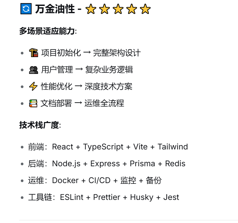This screenshot has width=238, height=223.
Task: Click the word TypeScript in 前端 line
Action: click(103, 147)
